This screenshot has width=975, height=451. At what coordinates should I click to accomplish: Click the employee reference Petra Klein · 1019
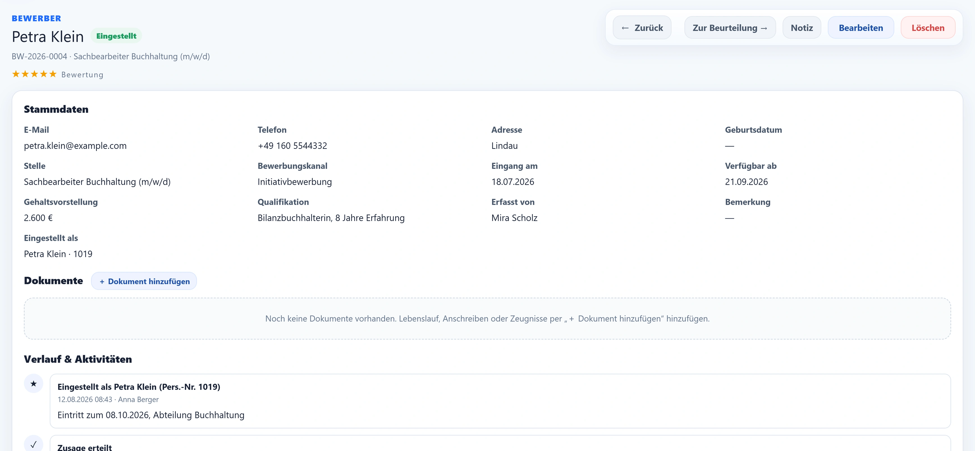tap(58, 254)
